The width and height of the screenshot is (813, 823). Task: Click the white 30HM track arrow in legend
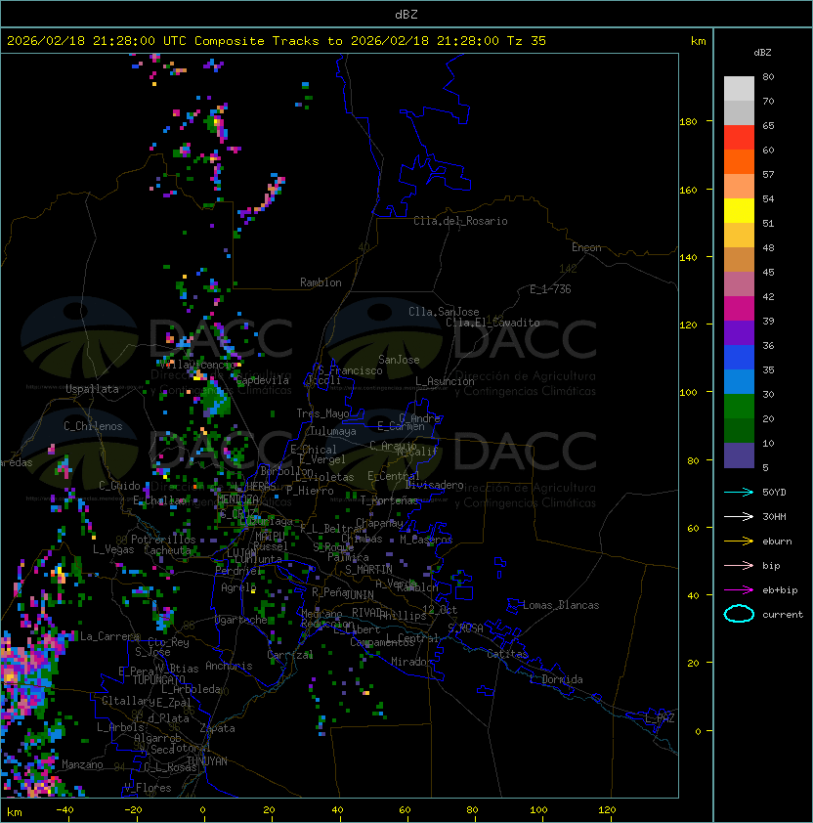click(739, 516)
